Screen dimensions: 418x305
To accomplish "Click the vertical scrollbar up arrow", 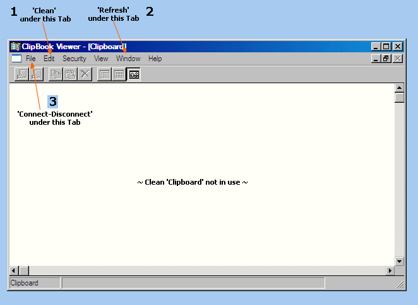I will [399, 88].
